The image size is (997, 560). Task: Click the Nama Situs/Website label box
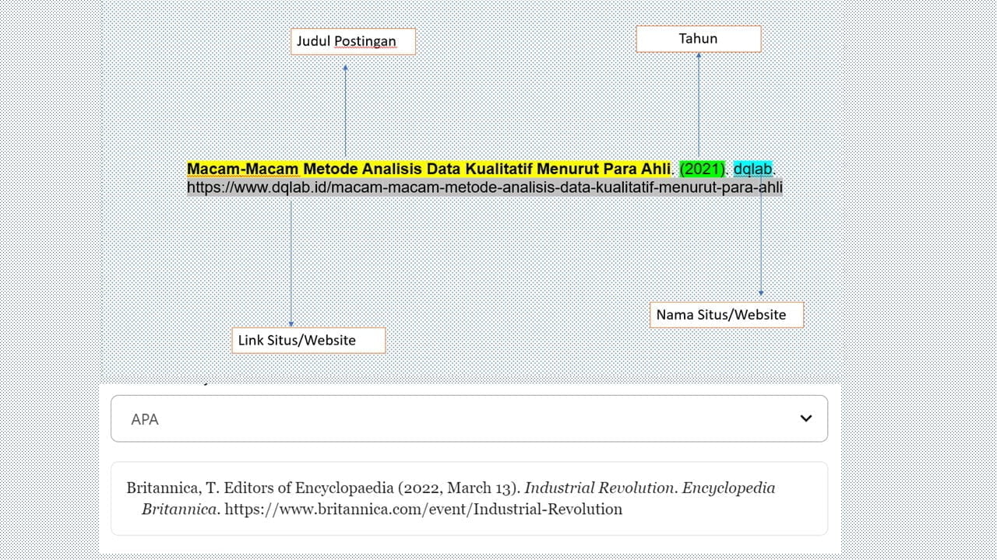[x=727, y=315]
